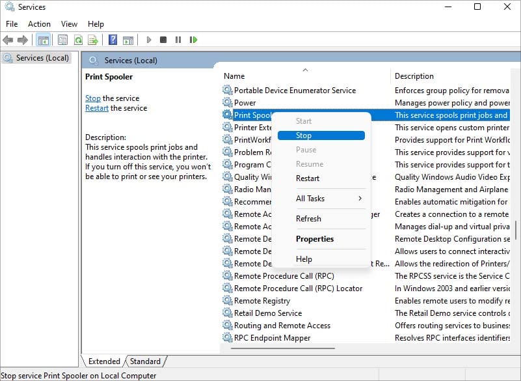Click the Properties toolbar icon
Screen dimensions: 521x381
point(62,40)
